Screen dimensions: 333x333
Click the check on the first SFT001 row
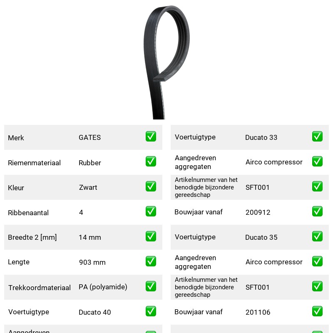[317, 186]
